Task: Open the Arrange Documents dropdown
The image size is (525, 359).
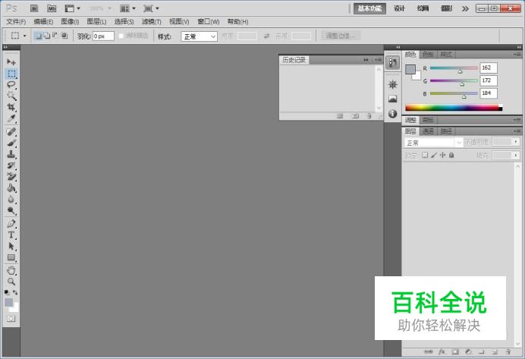Action: [x=127, y=8]
